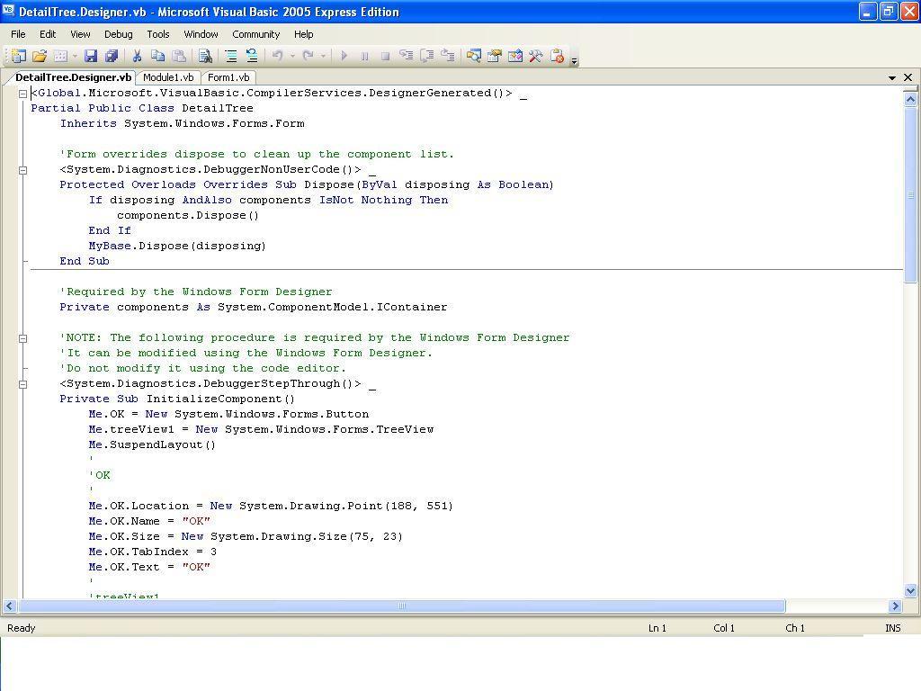The image size is (921, 691).
Task: Open the Toolbox hammer-and-wrench icon
Action: click(536, 56)
